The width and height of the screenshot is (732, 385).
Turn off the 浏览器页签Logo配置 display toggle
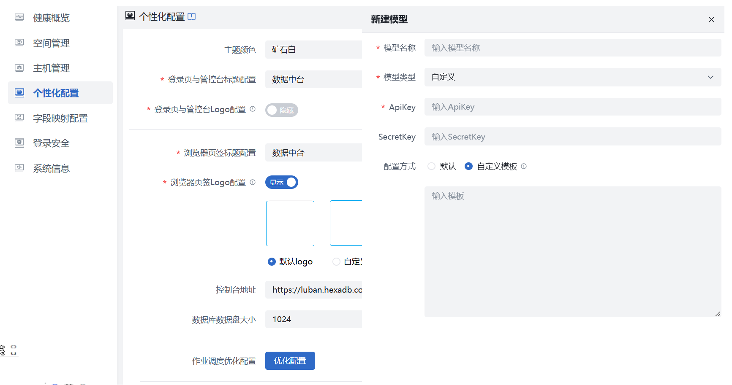[x=281, y=182]
